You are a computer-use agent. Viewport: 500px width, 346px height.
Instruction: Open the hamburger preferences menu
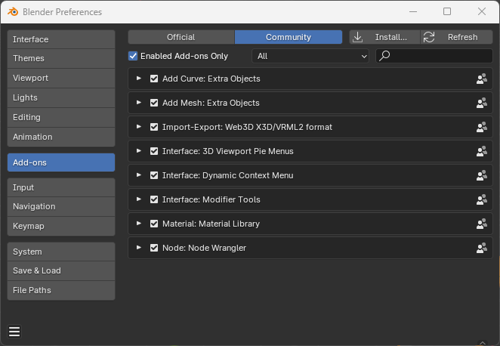click(14, 332)
